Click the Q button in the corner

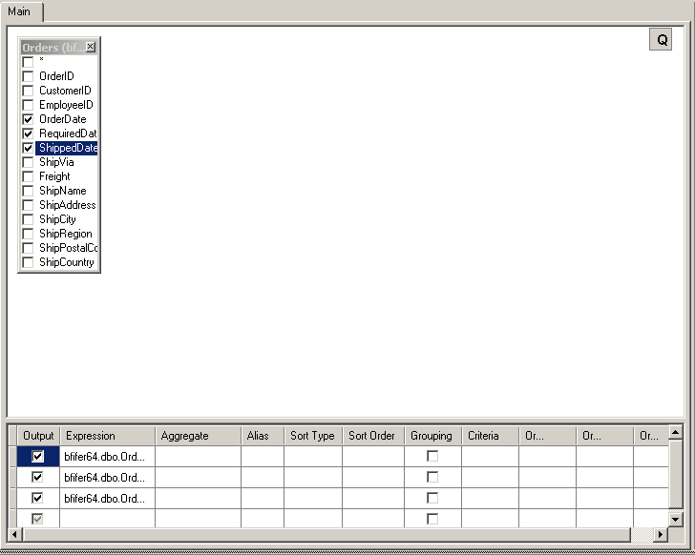point(661,39)
